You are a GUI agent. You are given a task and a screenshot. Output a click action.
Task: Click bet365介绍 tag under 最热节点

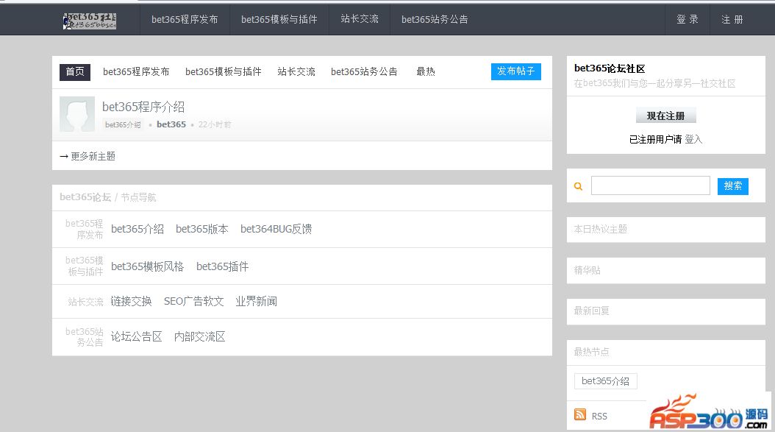click(x=605, y=381)
